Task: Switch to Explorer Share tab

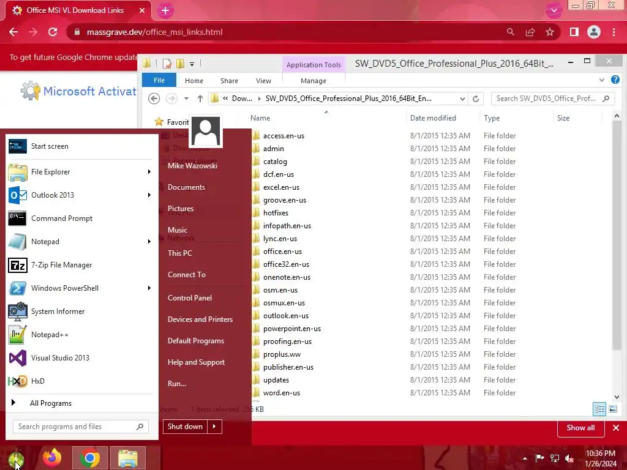Action: tap(229, 81)
